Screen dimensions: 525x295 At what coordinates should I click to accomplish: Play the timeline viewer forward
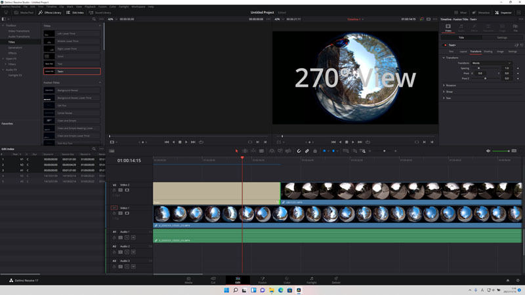tap(353, 142)
